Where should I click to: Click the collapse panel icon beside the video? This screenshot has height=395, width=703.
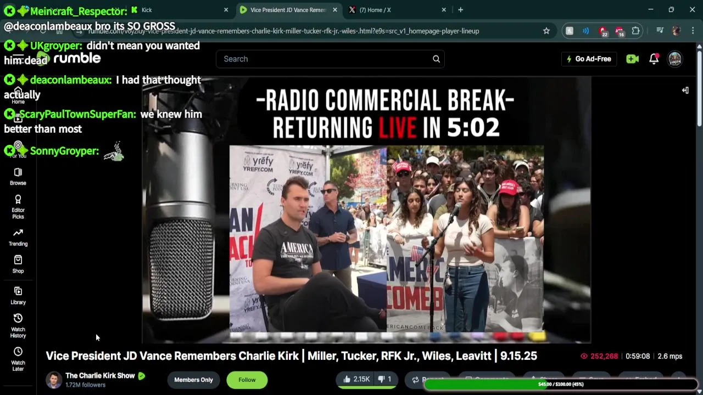(685, 90)
